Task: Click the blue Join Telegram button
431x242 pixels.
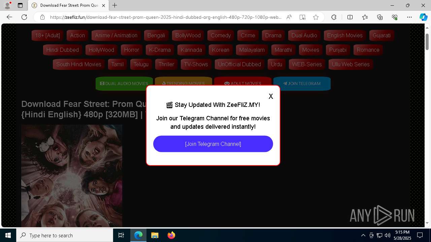Action: point(302,83)
